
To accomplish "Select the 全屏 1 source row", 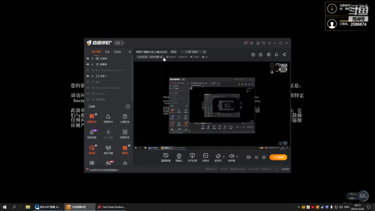I will [x=109, y=76].
